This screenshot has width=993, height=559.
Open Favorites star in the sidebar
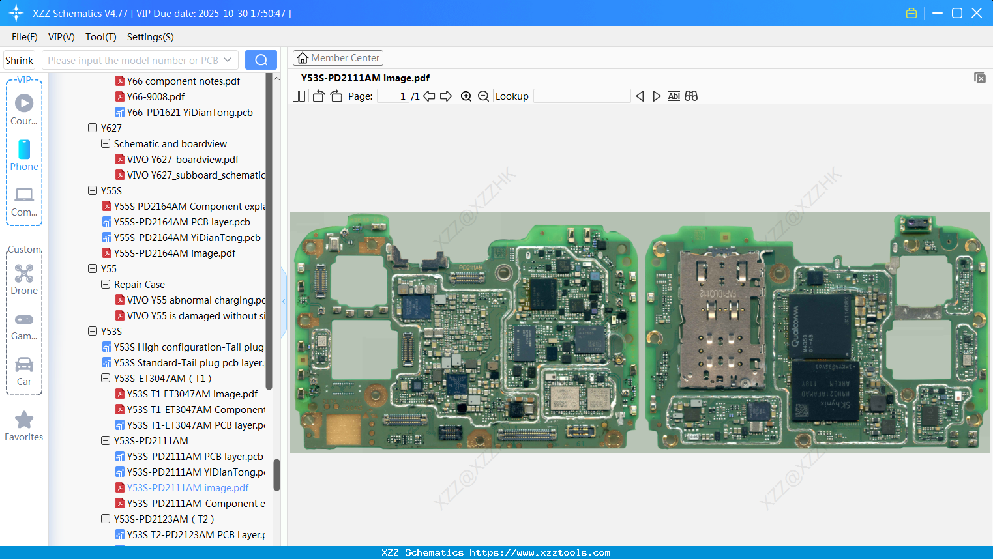click(x=24, y=426)
